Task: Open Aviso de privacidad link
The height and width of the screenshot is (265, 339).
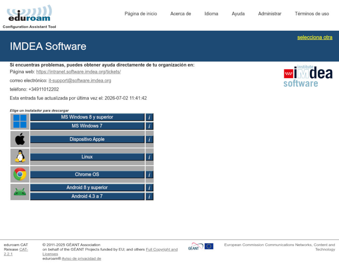Action: 81,258
